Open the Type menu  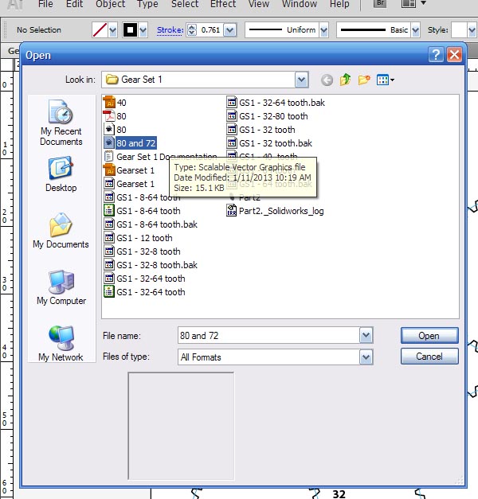(147, 4)
